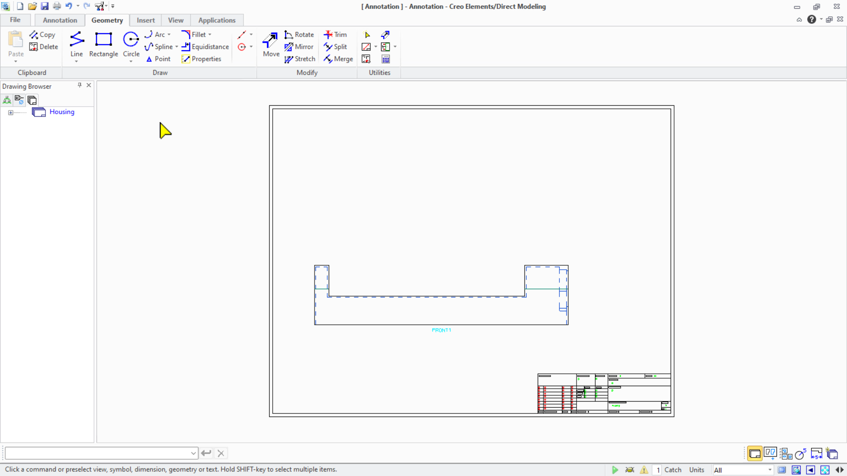The image size is (847, 476).
Task: Click the zoom window icon in status bar
Action: [796, 470]
